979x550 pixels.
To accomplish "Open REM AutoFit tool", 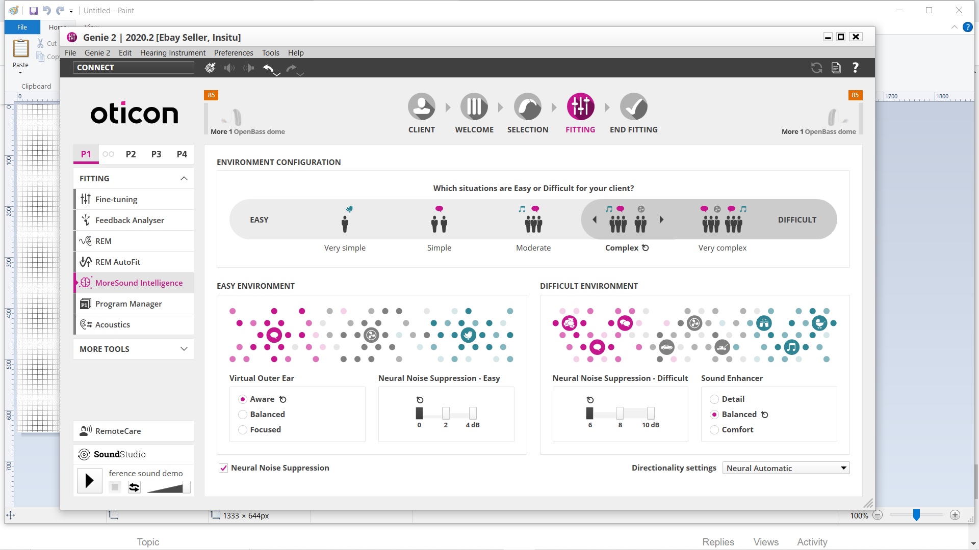I will tap(134, 262).
